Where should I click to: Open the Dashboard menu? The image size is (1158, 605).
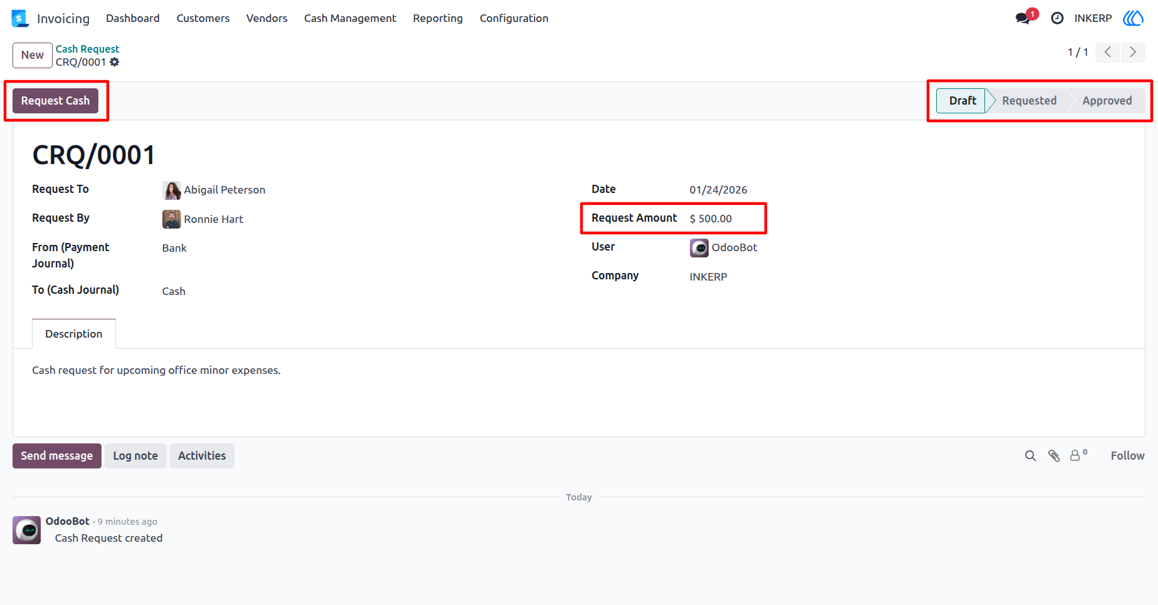point(133,18)
